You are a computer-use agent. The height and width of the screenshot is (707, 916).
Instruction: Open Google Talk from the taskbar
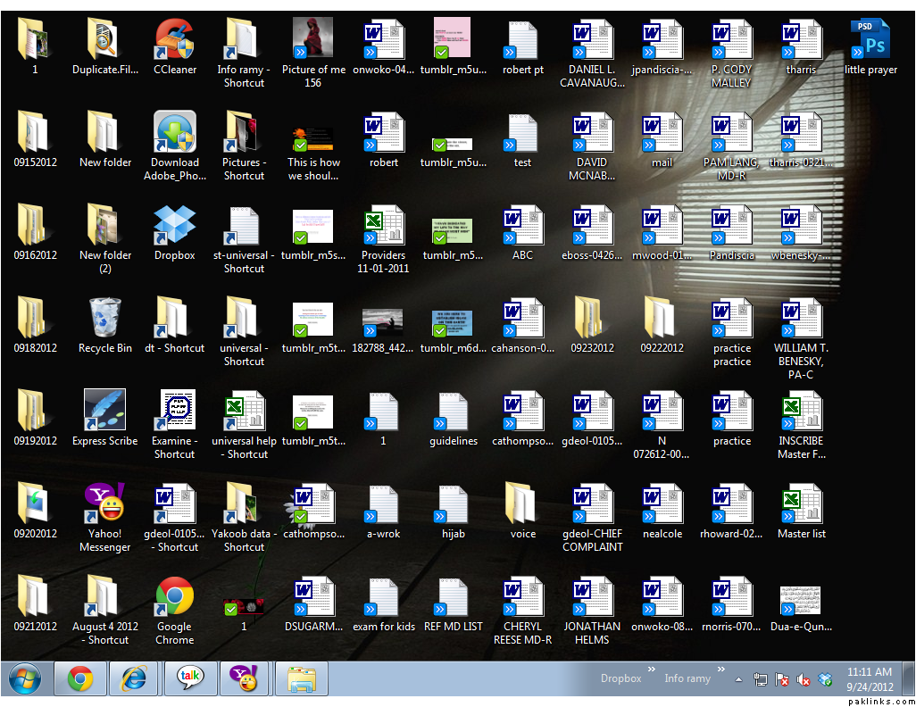tap(189, 679)
